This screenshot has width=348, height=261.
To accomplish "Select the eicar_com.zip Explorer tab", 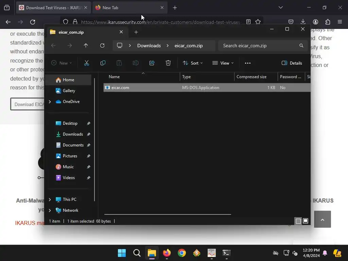I will (x=86, y=32).
